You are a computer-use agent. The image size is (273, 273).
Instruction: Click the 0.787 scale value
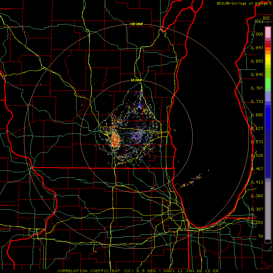257,88
